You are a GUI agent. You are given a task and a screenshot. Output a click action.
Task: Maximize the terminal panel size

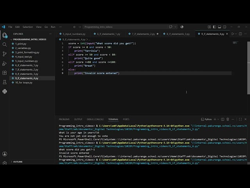241,119
